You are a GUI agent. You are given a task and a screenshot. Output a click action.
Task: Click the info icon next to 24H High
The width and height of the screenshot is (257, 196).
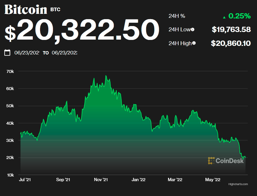[194, 43]
